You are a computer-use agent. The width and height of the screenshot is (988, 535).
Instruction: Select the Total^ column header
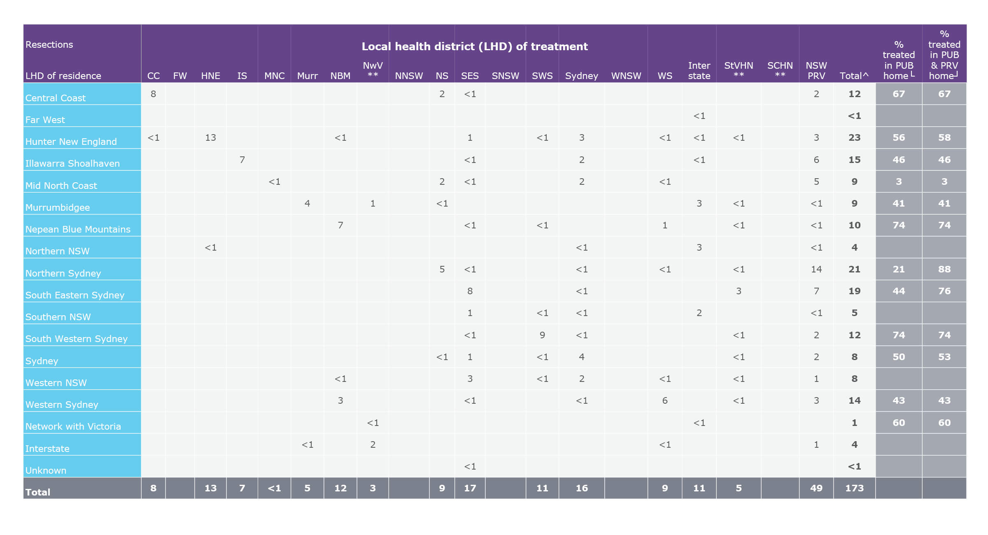[x=854, y=76]
